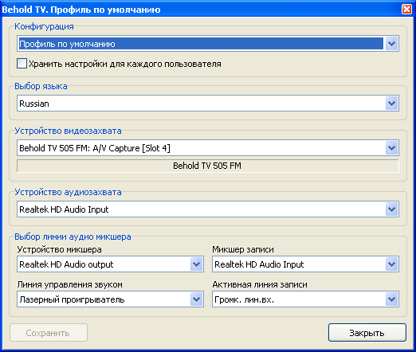416x352 pixels.
Task: Click the Микшер записи label
Action: tap(243, 249)
